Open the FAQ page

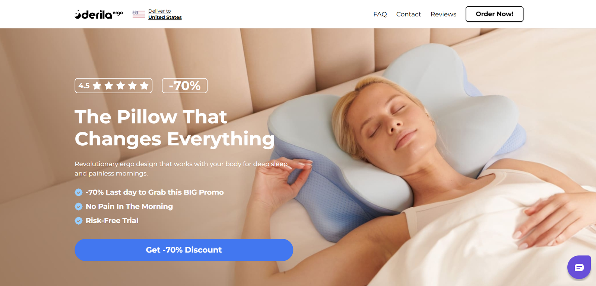[x=380, y=14]
